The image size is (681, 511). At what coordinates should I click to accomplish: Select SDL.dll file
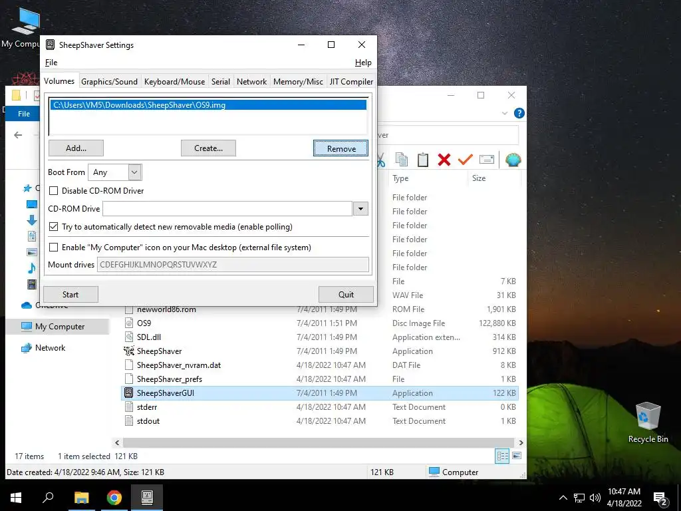(149, 337)
